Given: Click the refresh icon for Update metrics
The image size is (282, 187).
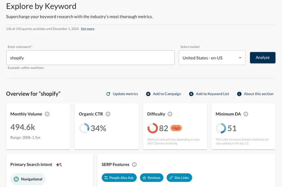Looking at the screenshot, I should (108, 94).
